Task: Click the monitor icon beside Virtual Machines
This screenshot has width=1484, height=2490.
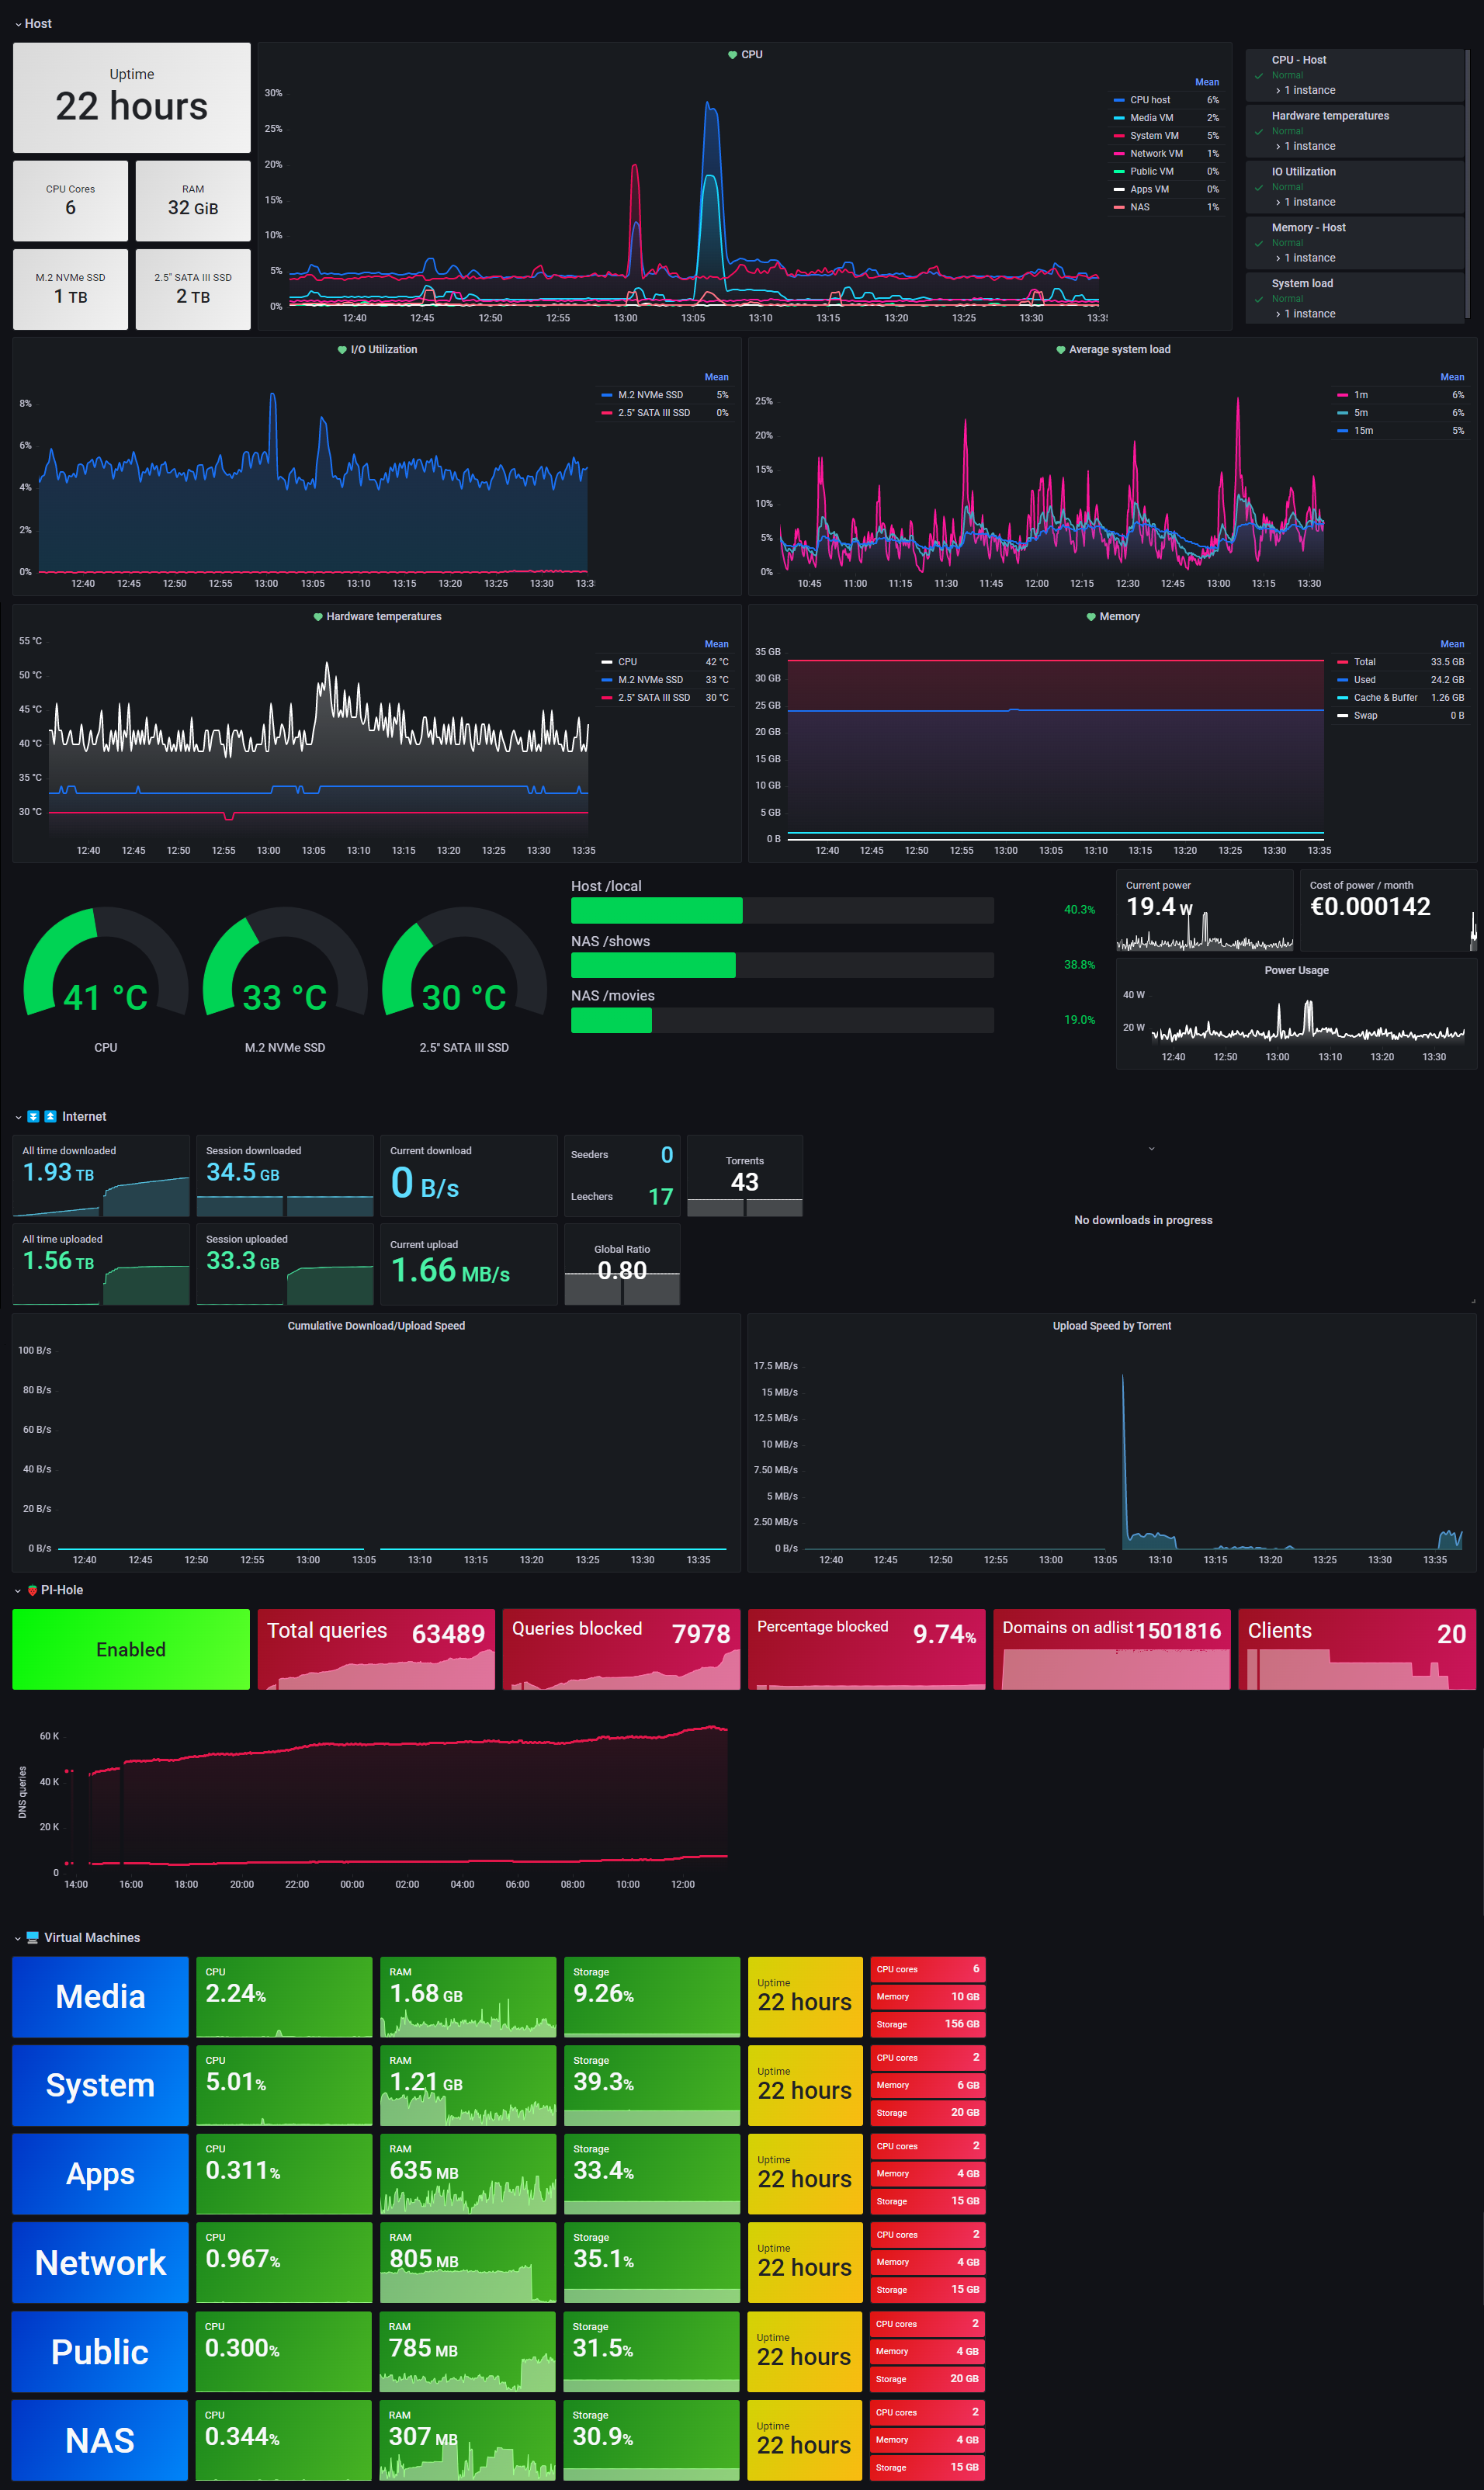Action: [33, 1938]
